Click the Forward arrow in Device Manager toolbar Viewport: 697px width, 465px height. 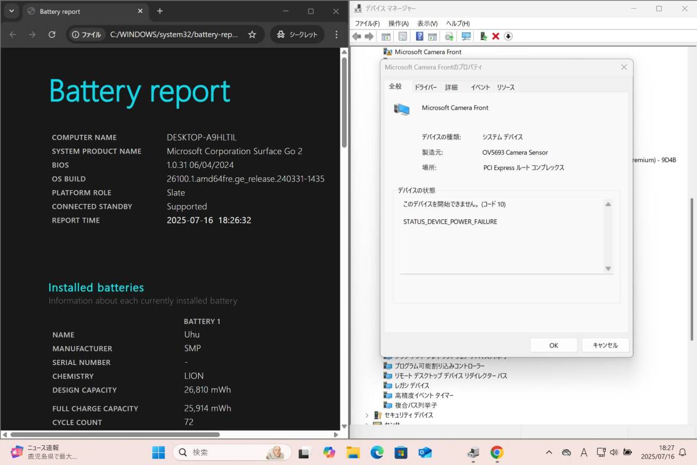click(369, 36)
